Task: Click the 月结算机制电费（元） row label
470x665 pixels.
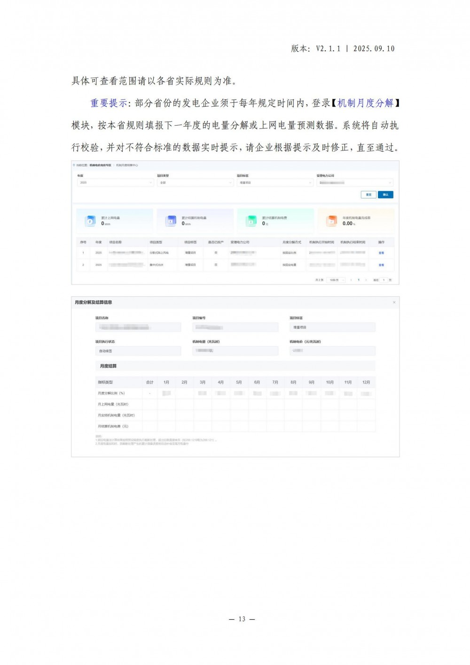Action: 113,426
